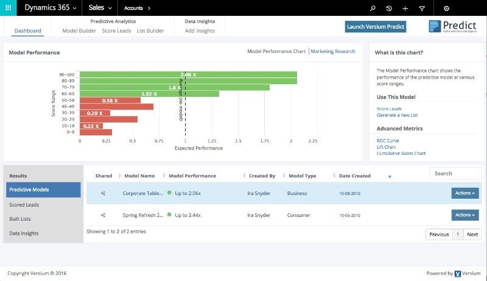Select Built Lists in Results sidebar
This screenshot has height=281, width=487.
pyautogui.click(x=20, y=219)
